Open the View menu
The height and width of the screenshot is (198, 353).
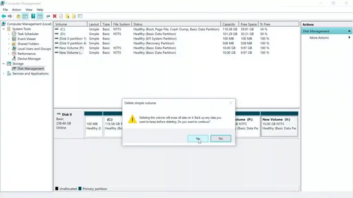click(x=29, y=10)
